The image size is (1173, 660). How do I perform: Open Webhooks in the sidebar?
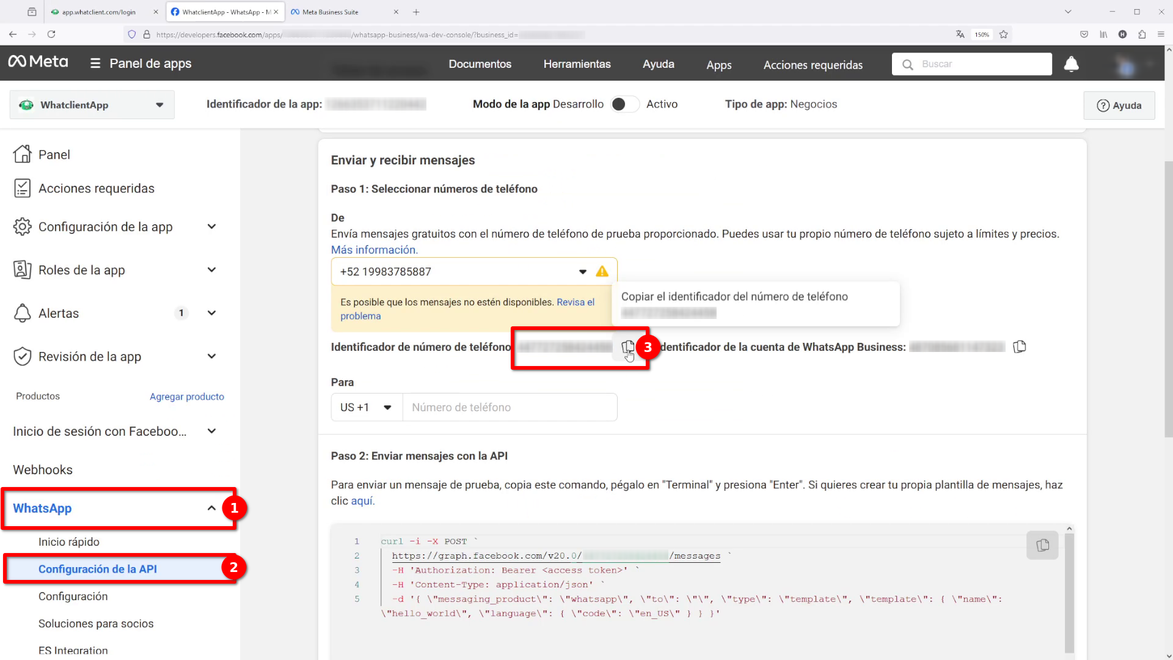point(43,469)
